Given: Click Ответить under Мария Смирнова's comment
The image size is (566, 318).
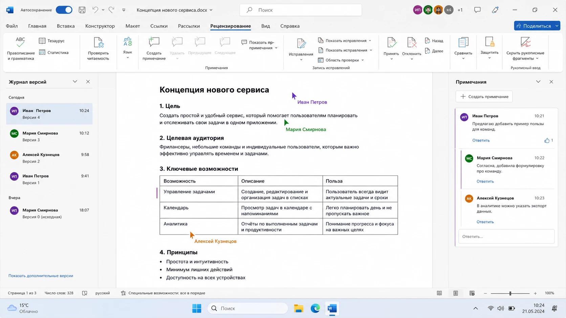Looking at the screenshot, I should pyautogui.click(x=485, y=181).
